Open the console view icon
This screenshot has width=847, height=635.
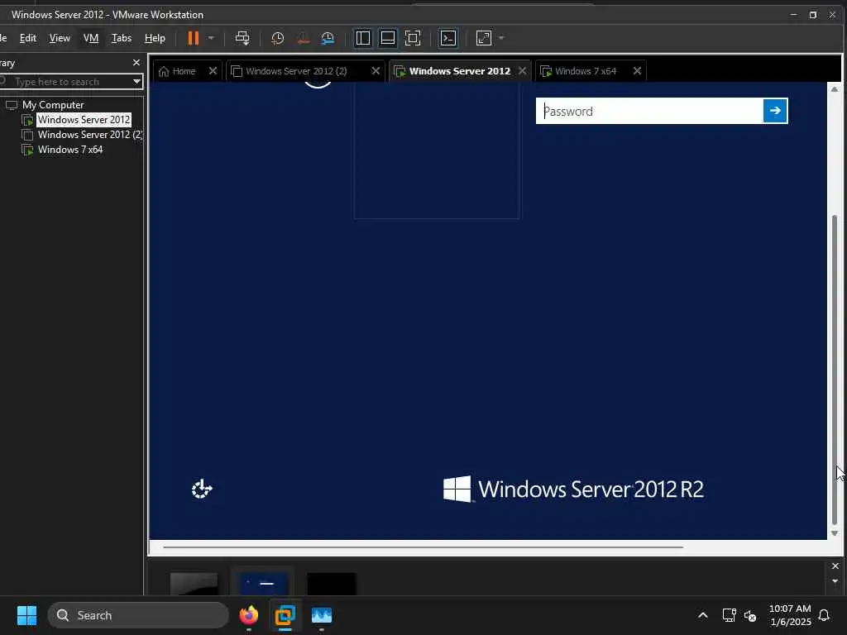(x=448, y=38)
